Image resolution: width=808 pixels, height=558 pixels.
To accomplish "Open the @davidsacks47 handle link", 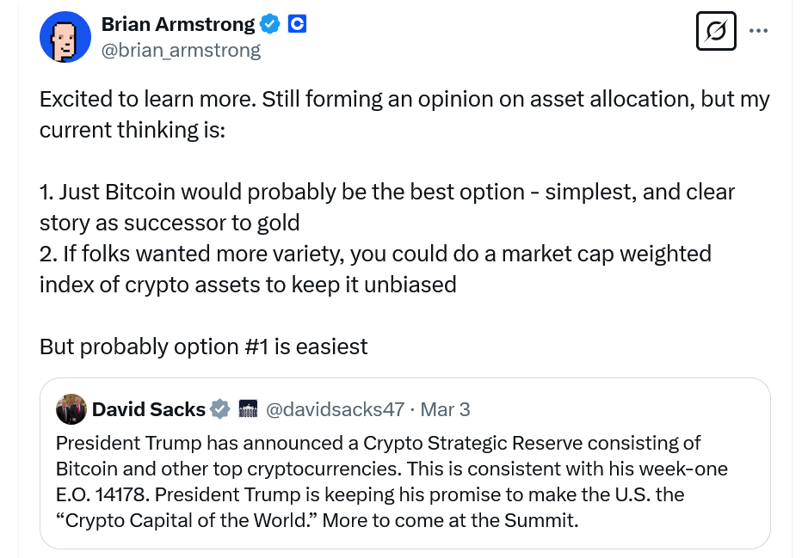I will tap(335, 409).
